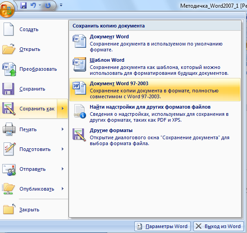Open Customize Quick Access Toolbar dropdown

coord(61,5)
